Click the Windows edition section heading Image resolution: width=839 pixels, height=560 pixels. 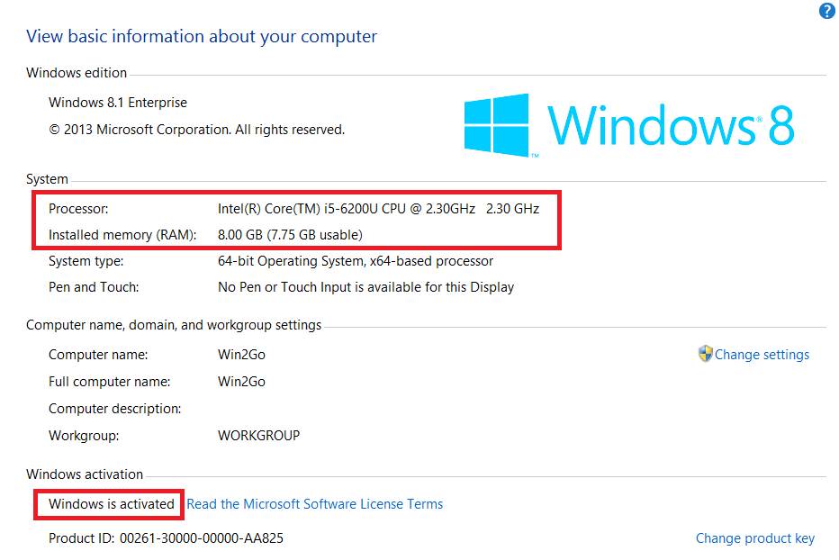pyautogui.click(x=77, y=73)
